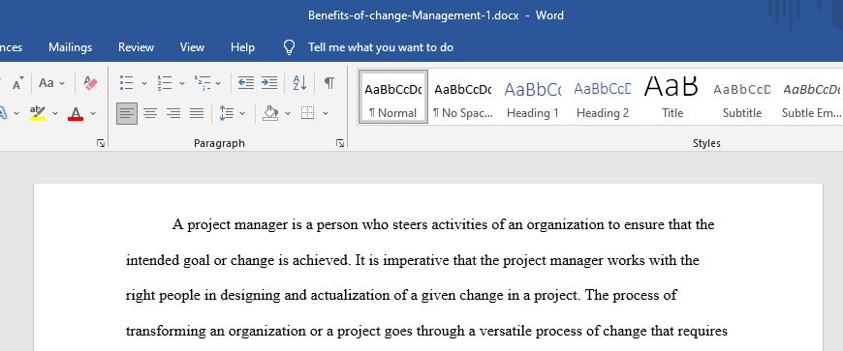Open the Bullets library dropdown arrow
The width and height of the screenshot is (843, 351).
(144, 83)
